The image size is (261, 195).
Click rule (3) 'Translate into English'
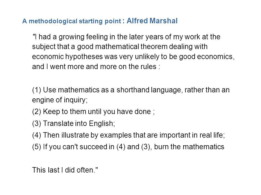[73, 123]
